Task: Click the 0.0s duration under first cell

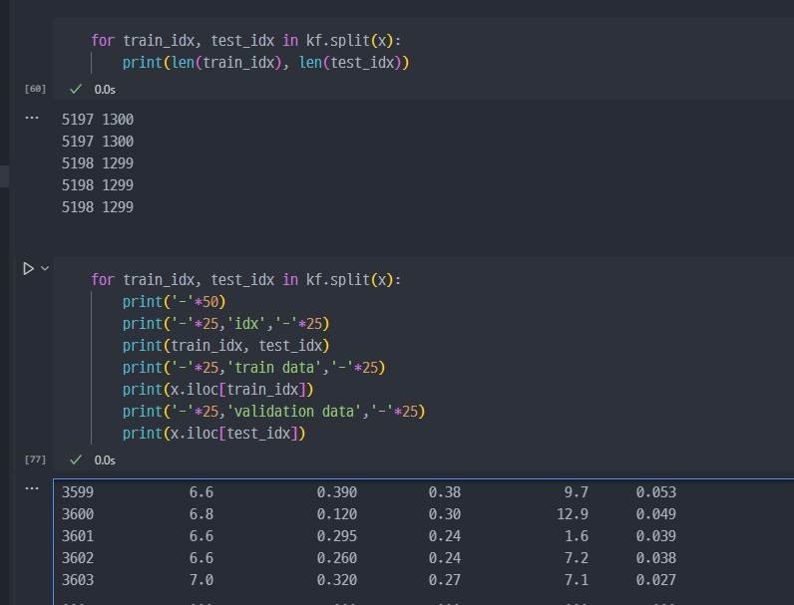Action: click(105, 90)
